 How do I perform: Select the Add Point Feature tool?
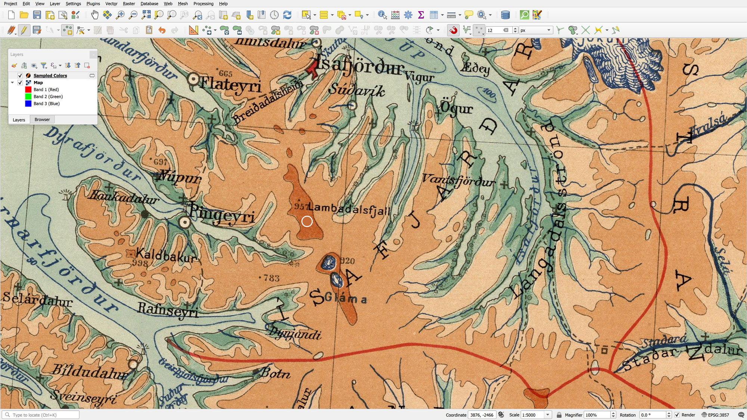click(68, 30)
